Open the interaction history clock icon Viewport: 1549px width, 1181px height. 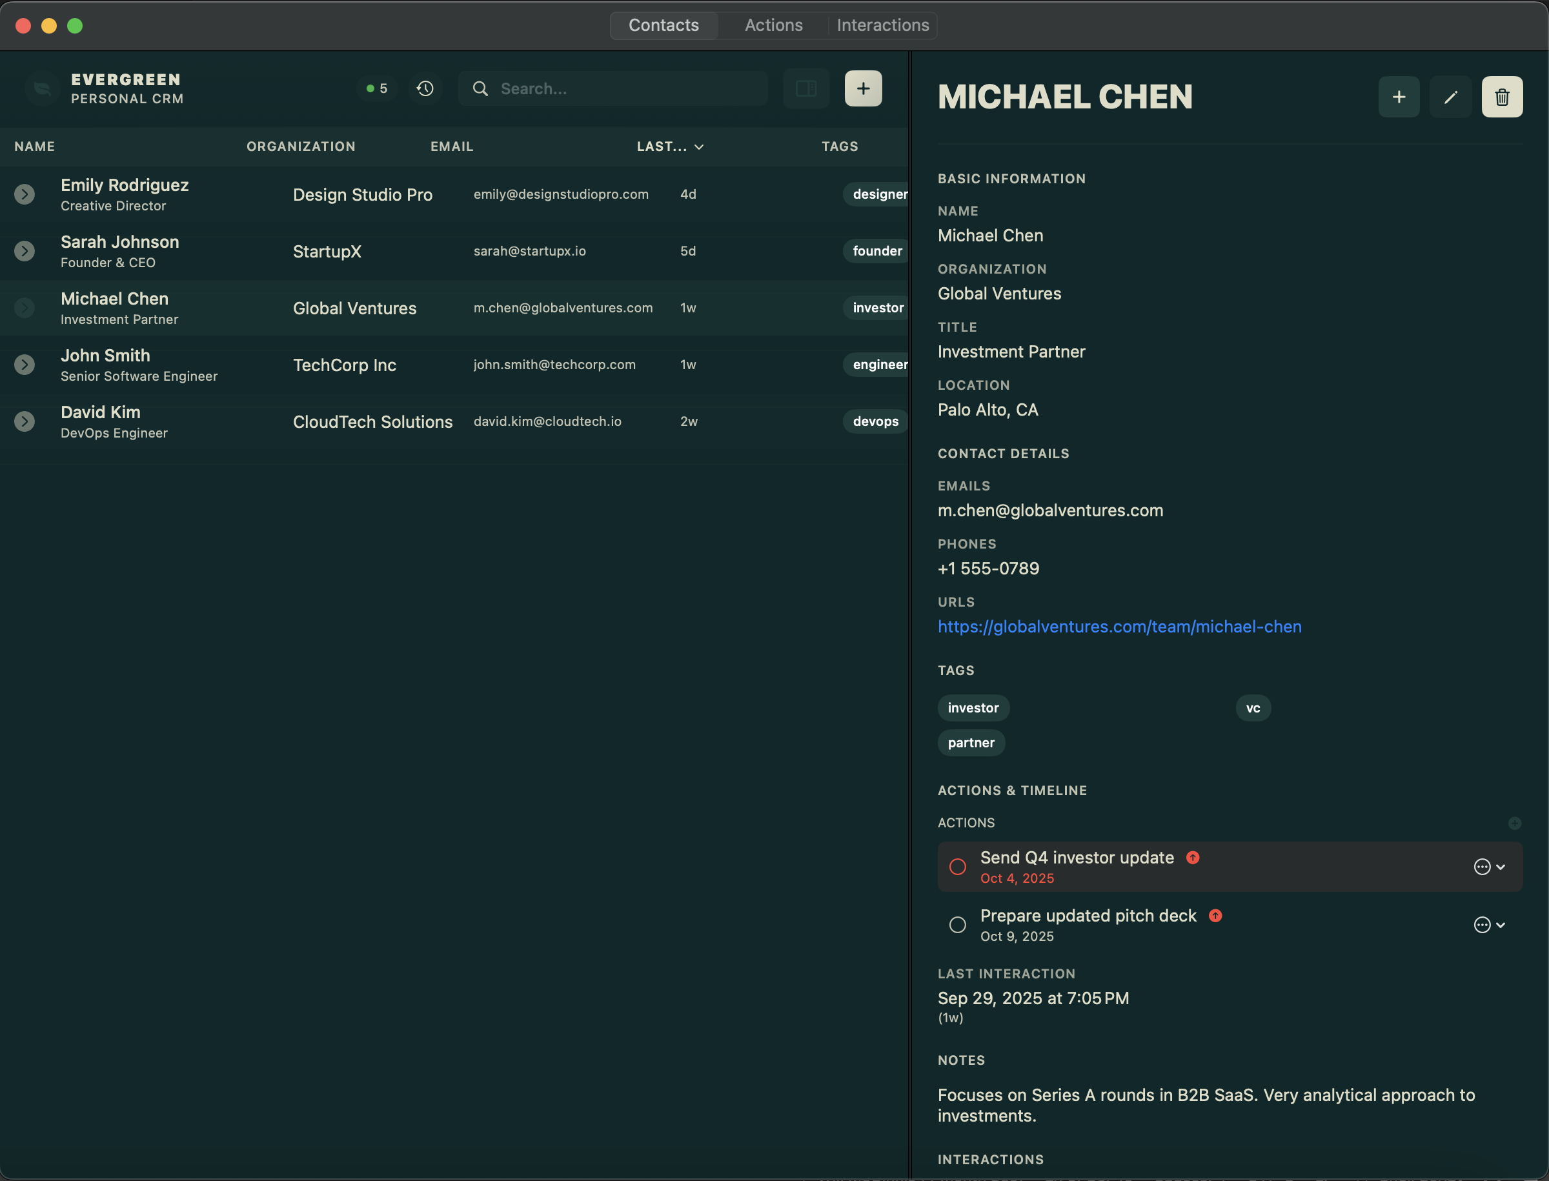tap(425, 88)
